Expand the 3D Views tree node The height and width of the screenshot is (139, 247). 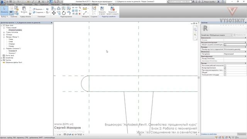tap(4, 35)
